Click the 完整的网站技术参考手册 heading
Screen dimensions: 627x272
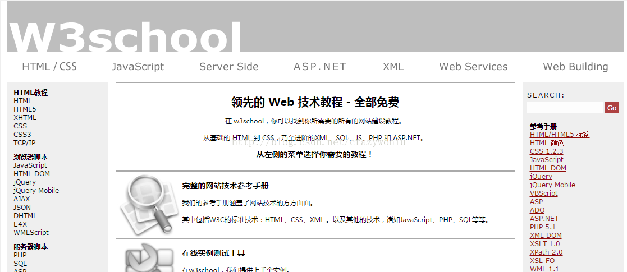pos(225,186)
